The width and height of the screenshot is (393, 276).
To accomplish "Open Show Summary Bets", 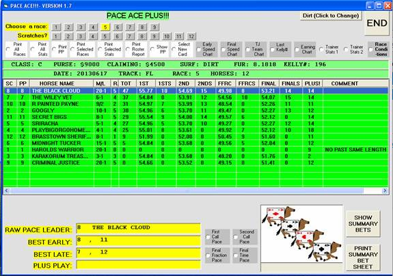I will point(363,223).
